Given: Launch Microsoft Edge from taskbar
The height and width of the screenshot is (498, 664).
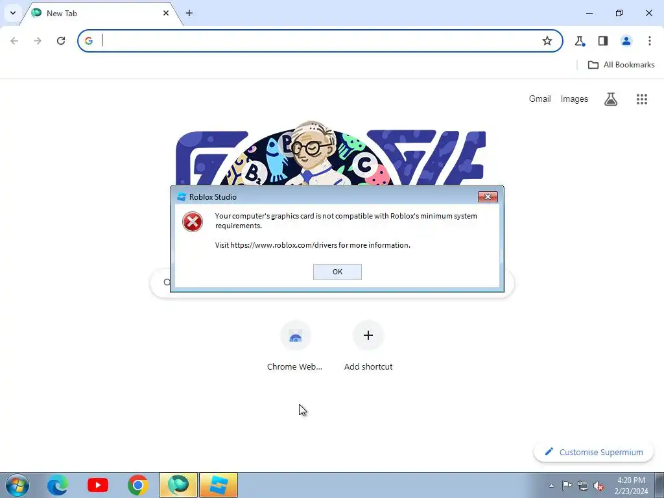Looking at the screenshot, I should (58, 485).
